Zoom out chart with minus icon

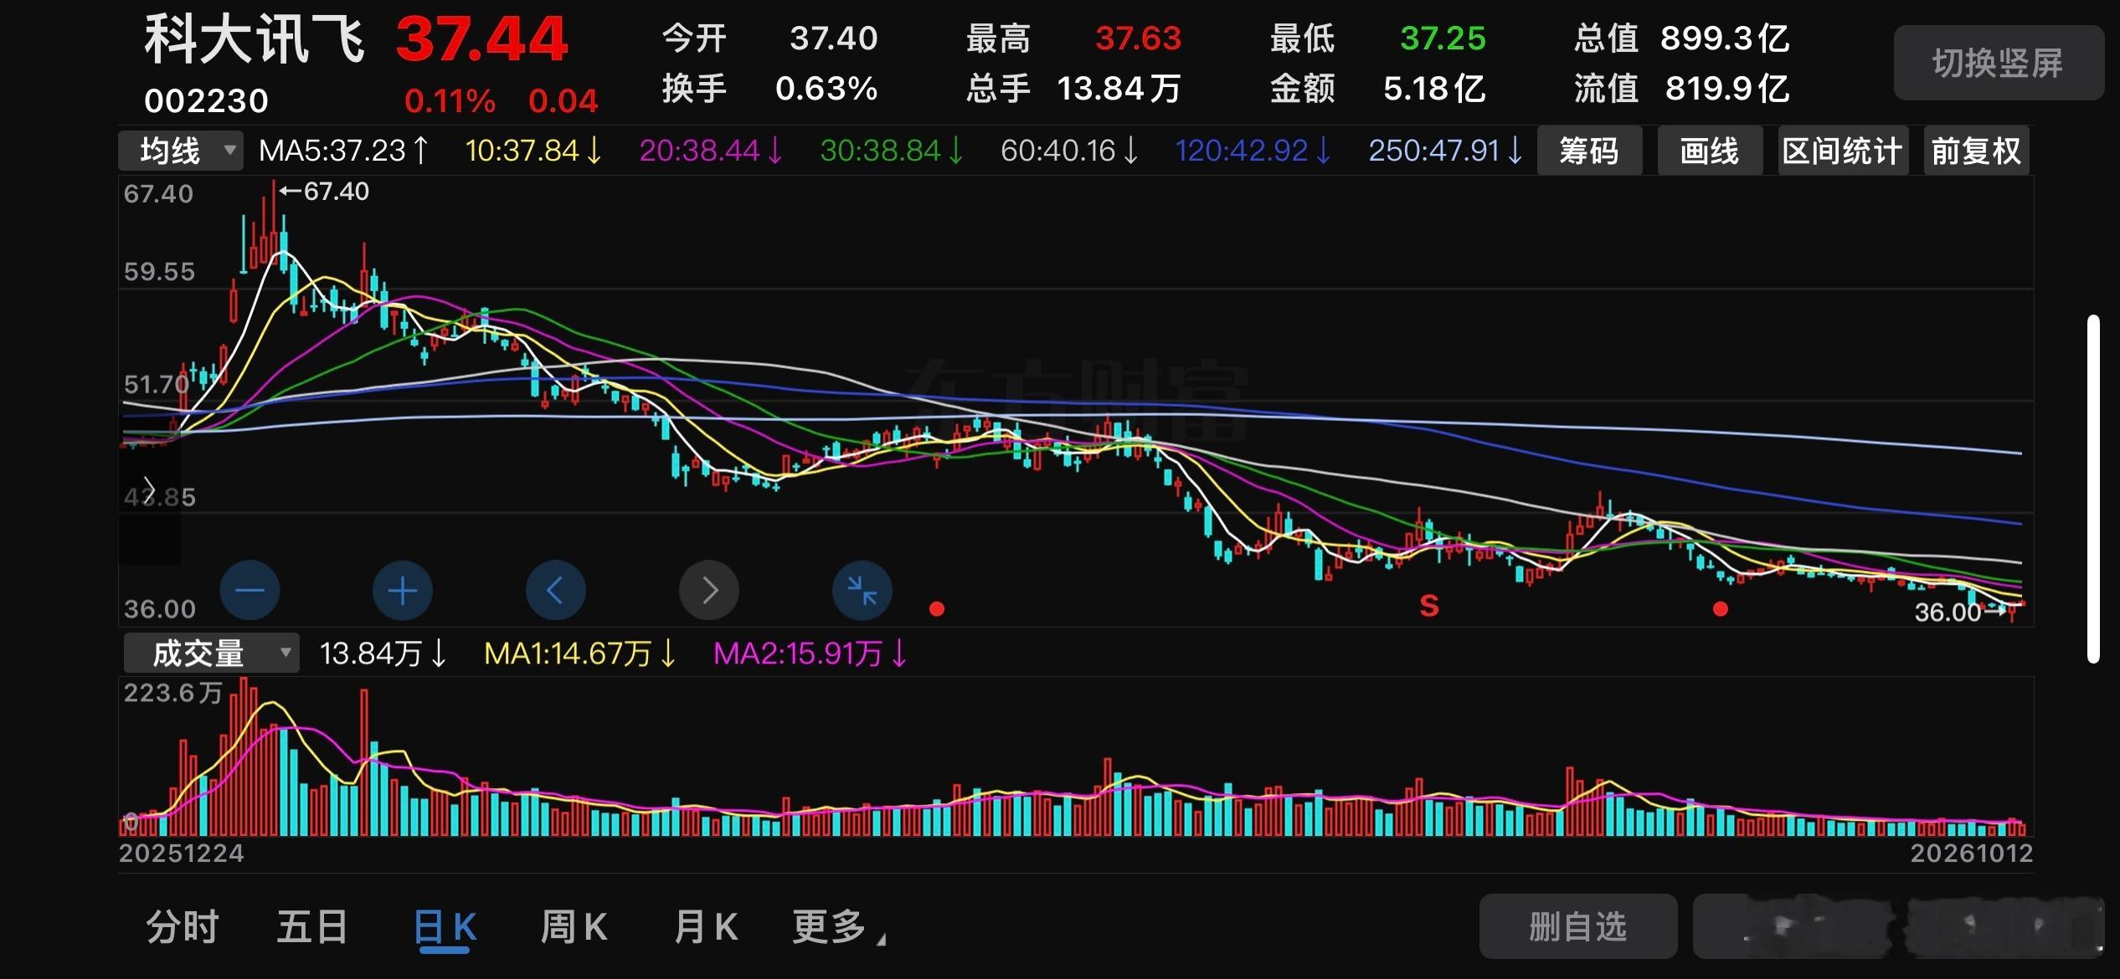[x=250, y=591]
